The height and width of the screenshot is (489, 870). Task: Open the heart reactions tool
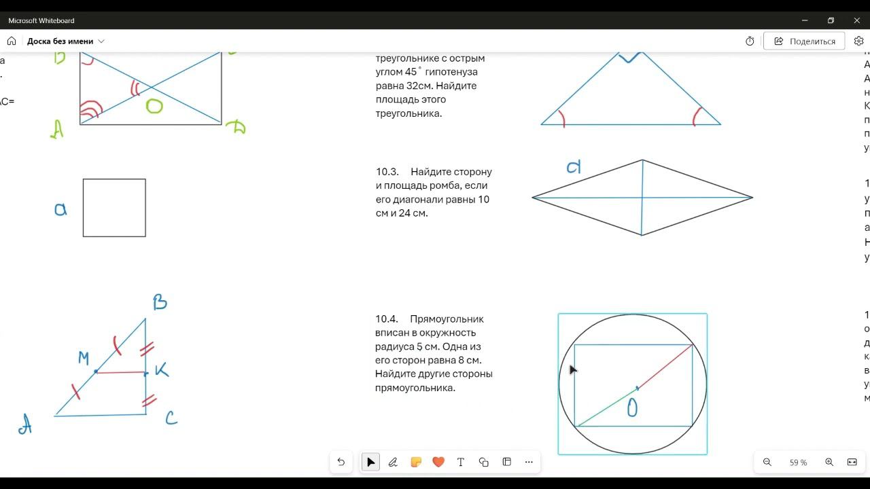[438, 462]
